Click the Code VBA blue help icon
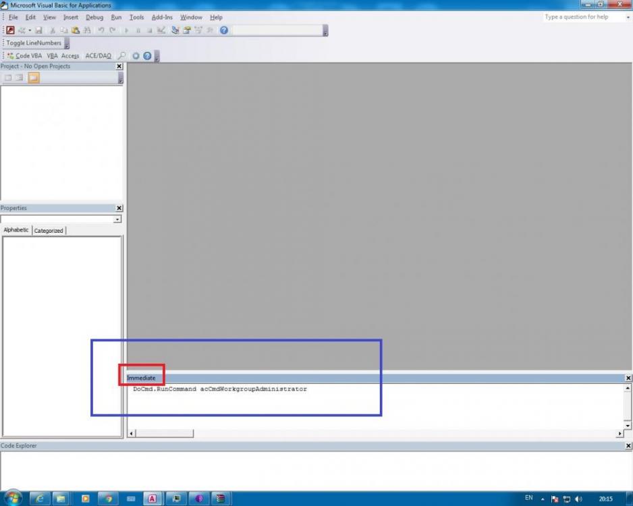The width and height of the screenshot is (633, 506). pyautogui.click(x=147, y=56)
